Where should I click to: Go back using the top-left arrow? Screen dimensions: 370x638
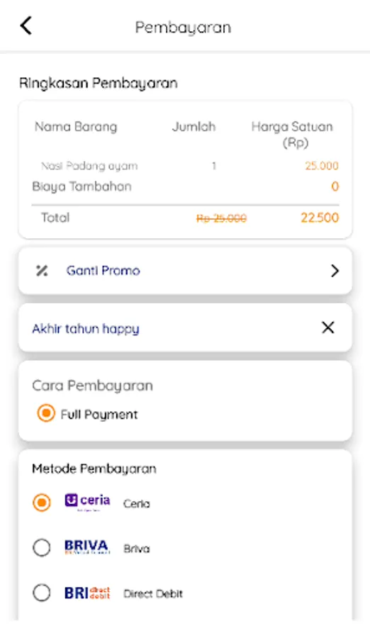pos(26,26)
